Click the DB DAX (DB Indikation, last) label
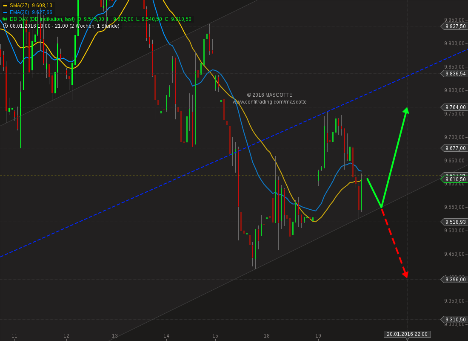This screenshot has height=341, width=468. 42,19
